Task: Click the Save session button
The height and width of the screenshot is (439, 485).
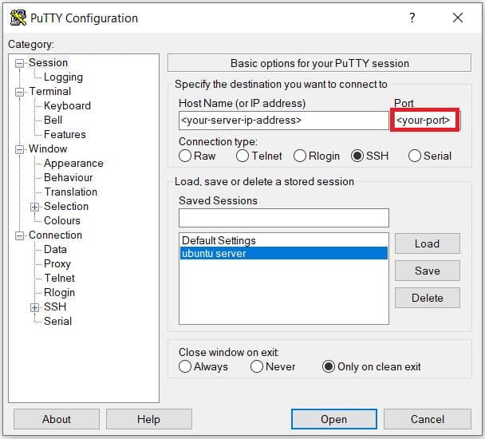Action: [427, 271]
